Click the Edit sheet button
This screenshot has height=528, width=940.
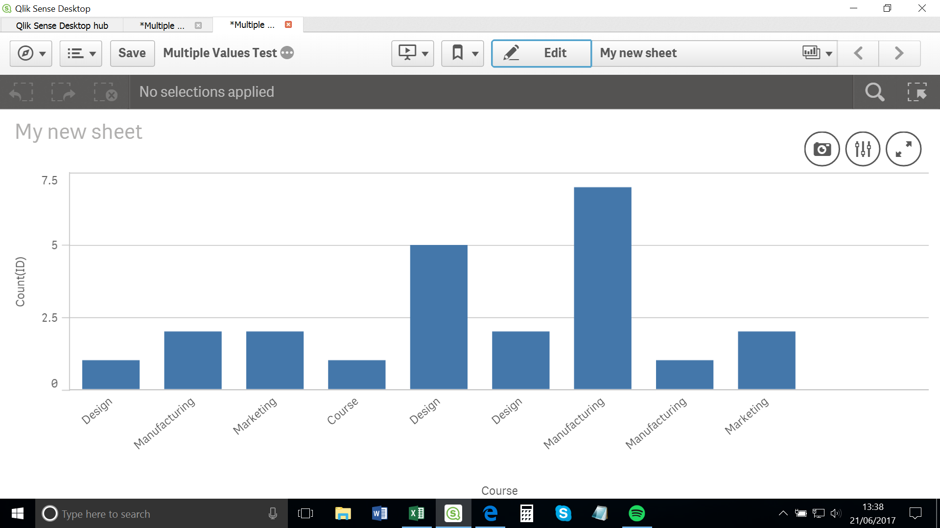(541, 53)
